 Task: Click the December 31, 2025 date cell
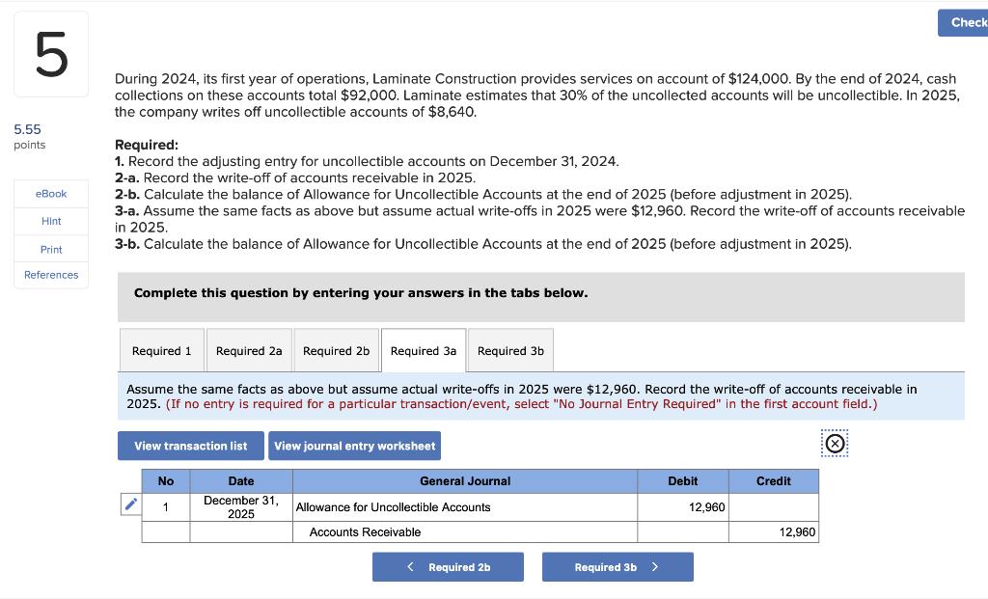click(240, 506)
